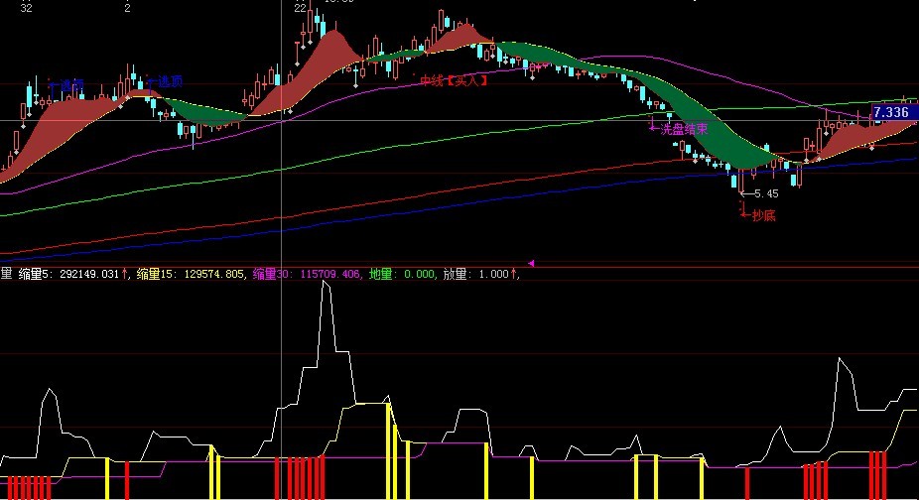
Task: Select the magenta 缩量30: 115709.406 indicator value
Action: pos(307,274)
